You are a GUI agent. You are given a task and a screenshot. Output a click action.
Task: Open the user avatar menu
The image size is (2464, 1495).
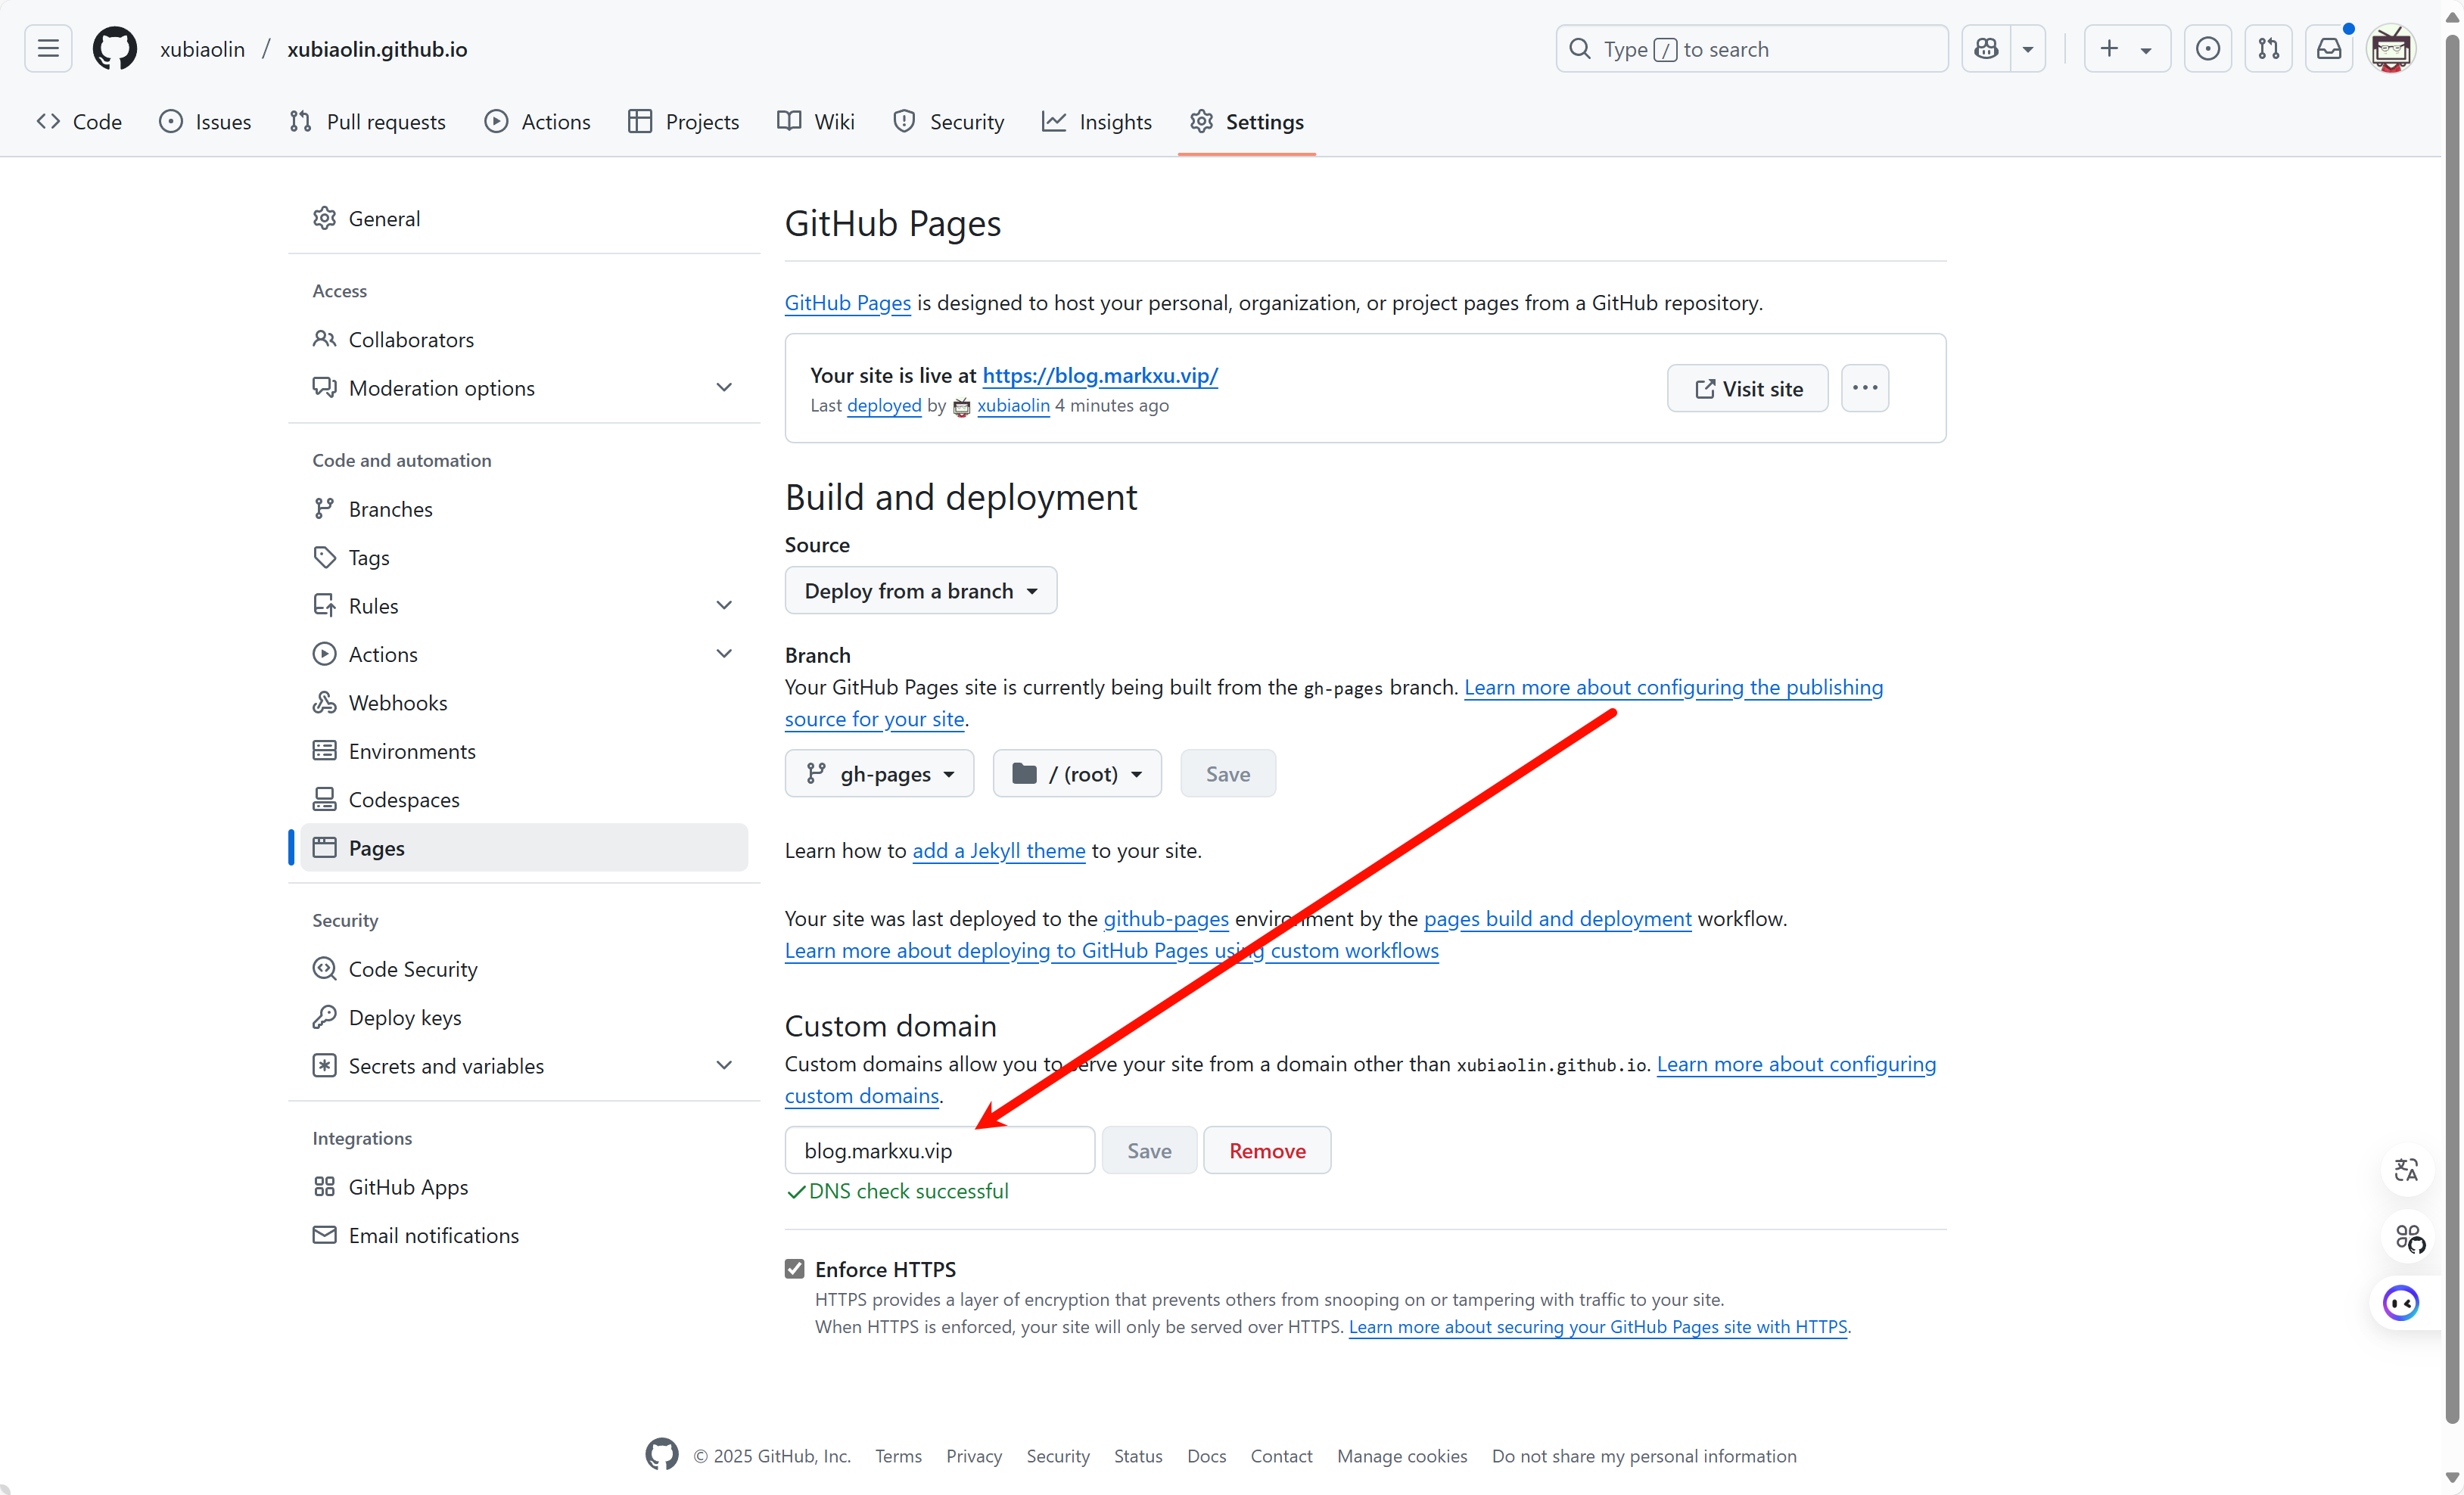coord(2391,49)
